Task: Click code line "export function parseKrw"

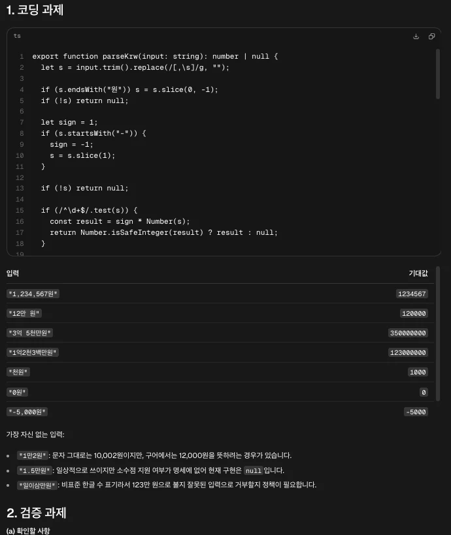Action: pyautogui.click(x=155, y=56)
